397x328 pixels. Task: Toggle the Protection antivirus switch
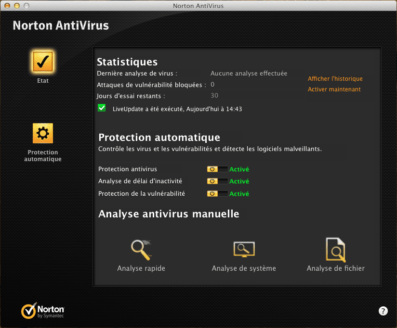[x=217, y=169]
